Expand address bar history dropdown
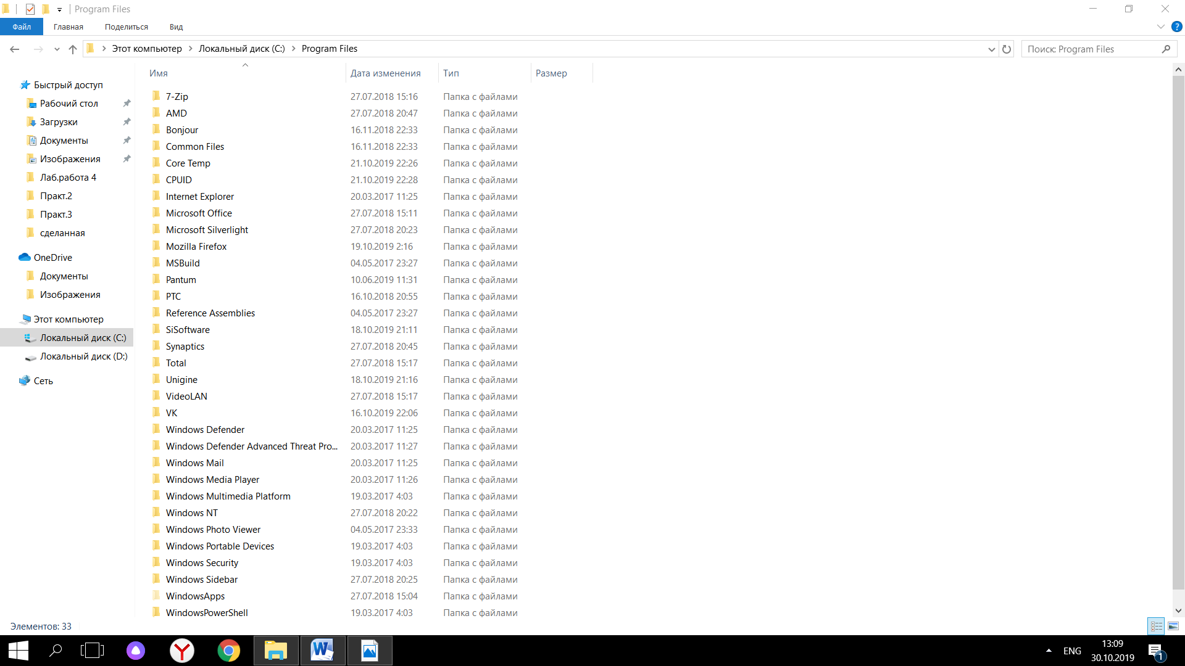Image resolution: width=1185 pixels, height=666 pixels. [991, 49]
